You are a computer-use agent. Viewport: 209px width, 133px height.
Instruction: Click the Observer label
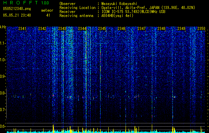click(67, 4)
